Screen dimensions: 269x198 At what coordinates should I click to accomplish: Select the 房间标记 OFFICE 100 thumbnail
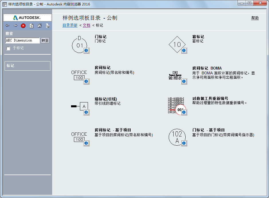coord(79,75)
